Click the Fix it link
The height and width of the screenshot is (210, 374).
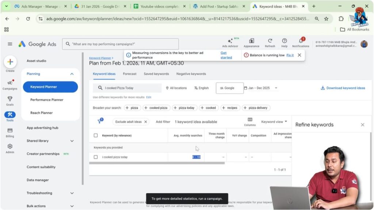[x=290, y=55]
